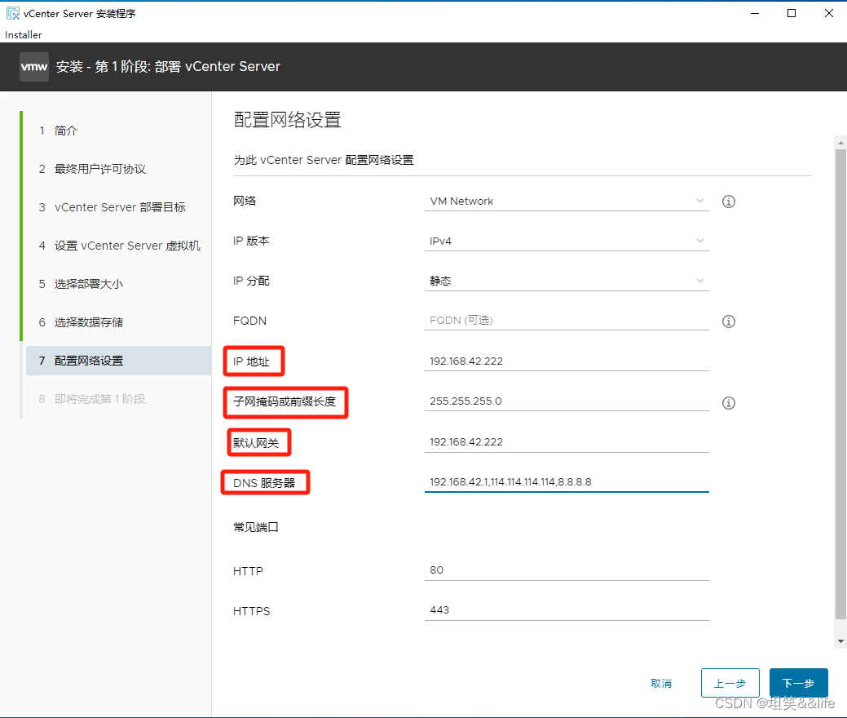Click the info icon next to Network dropdown
The height and width of the screenshot is (718, 847).
[x=728, y=202]
